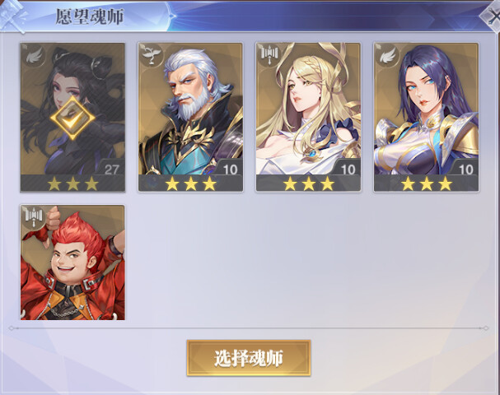The image size is (500, 395).
Task: Click the pillar icon on blonde woman card
Action: tap(270, 55)
